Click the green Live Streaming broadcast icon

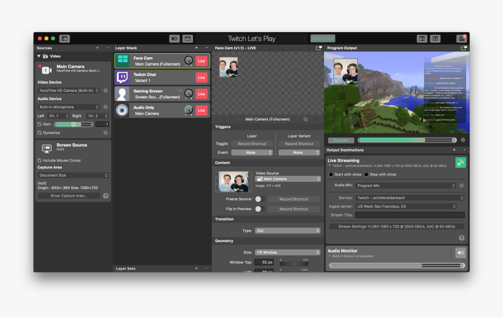tap(460, 163)
